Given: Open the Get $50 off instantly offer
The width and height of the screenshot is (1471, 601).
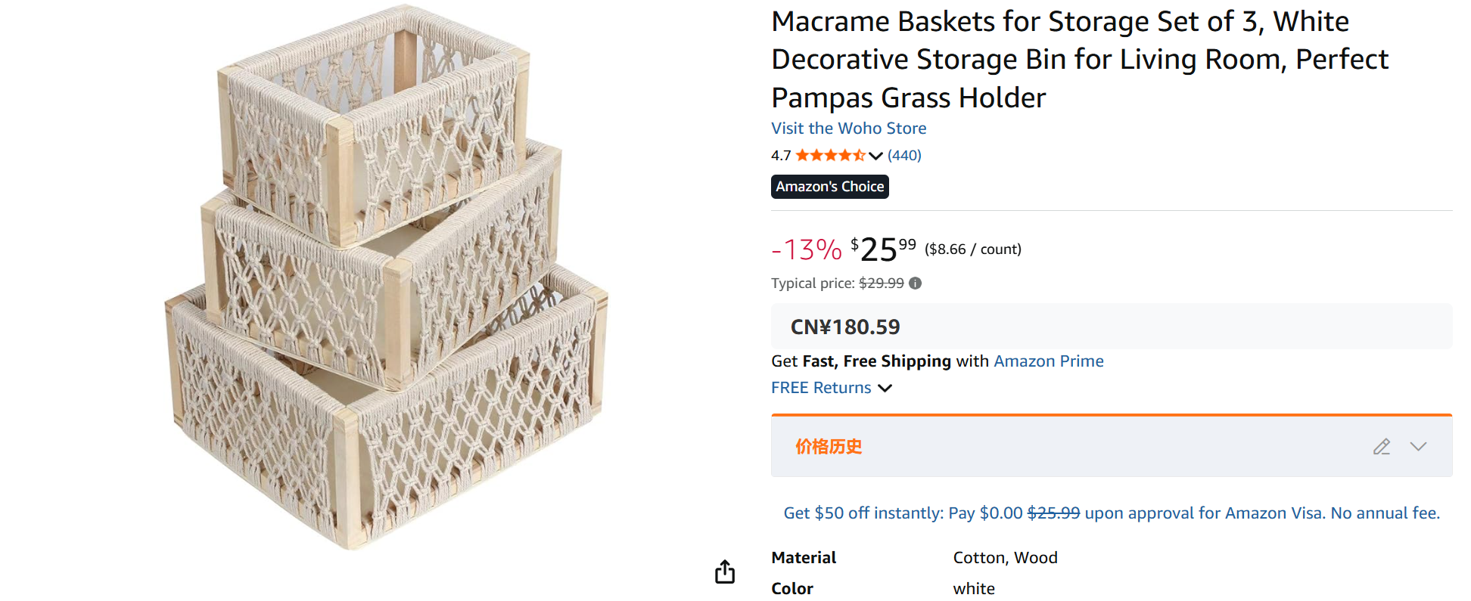Looking at the screenshot, I should click(x=1111, y=513).
